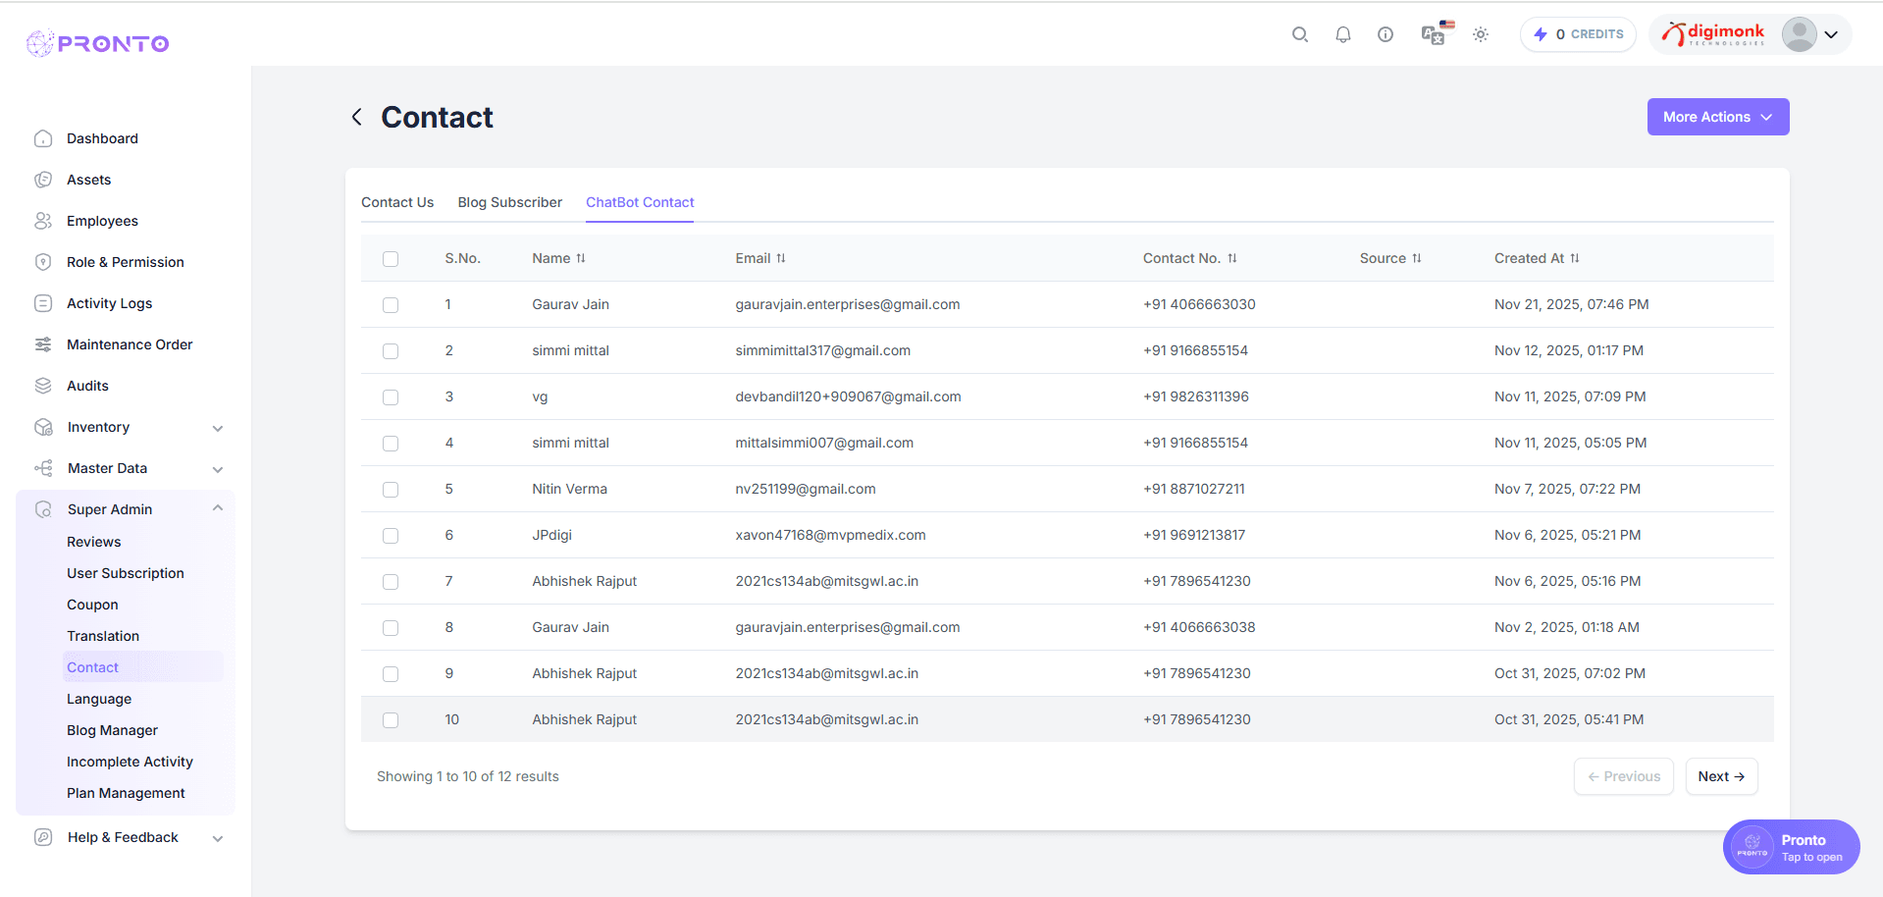Toggle the light/dark theme icon
This screenshot has width=1883, height=897.
point(1480,33)
